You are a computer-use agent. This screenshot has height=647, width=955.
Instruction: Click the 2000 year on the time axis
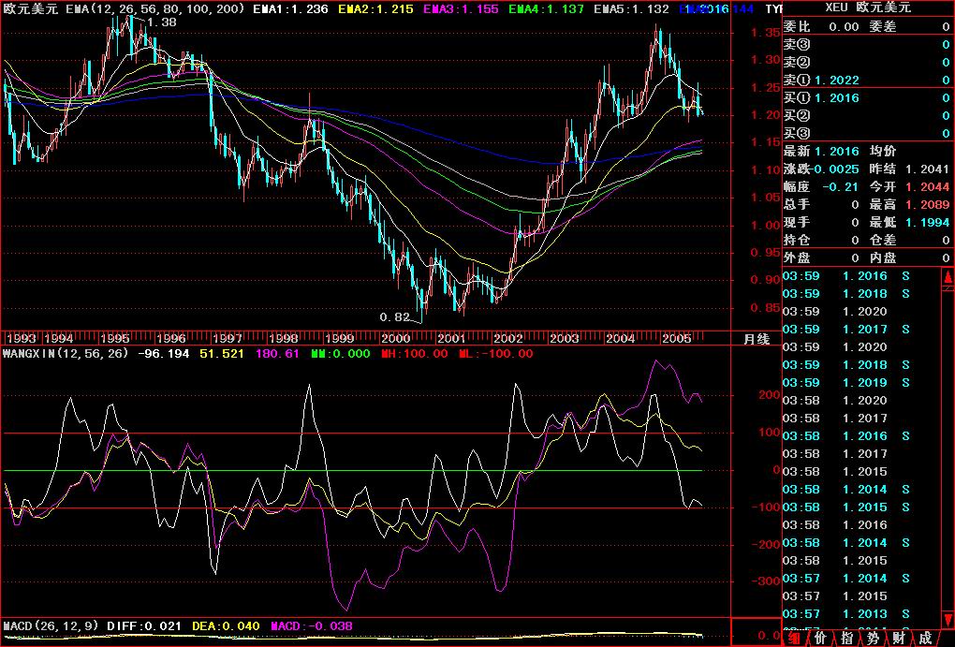pos(395,338)
